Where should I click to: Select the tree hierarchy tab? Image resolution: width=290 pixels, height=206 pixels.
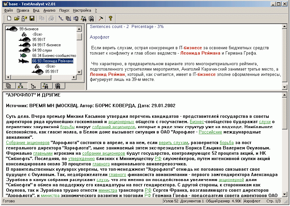(x=34, y=86)
